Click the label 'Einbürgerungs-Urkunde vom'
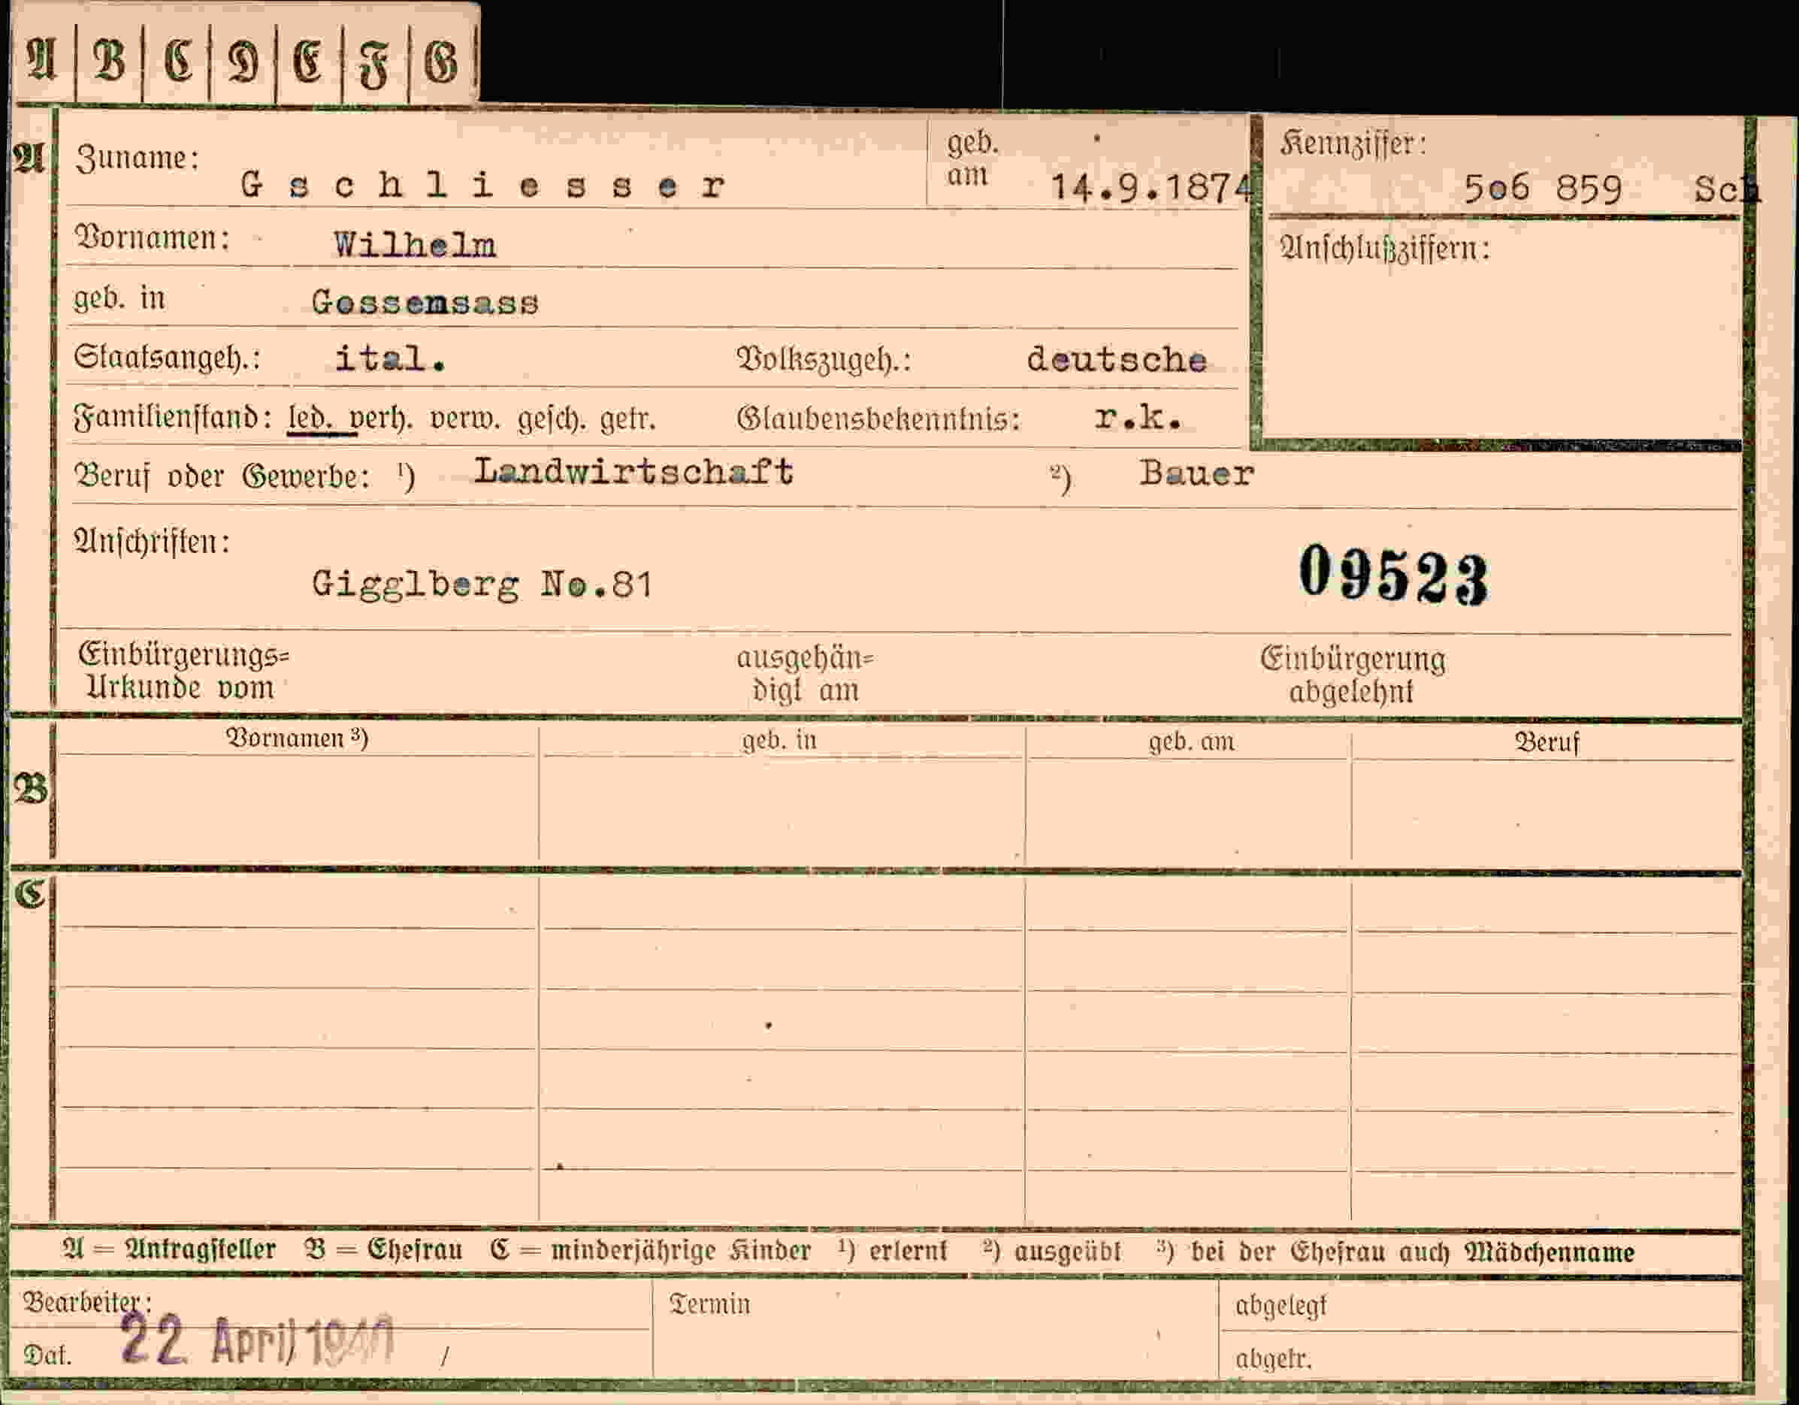This screenshot has height=1405, width=1799. [183, 670]
